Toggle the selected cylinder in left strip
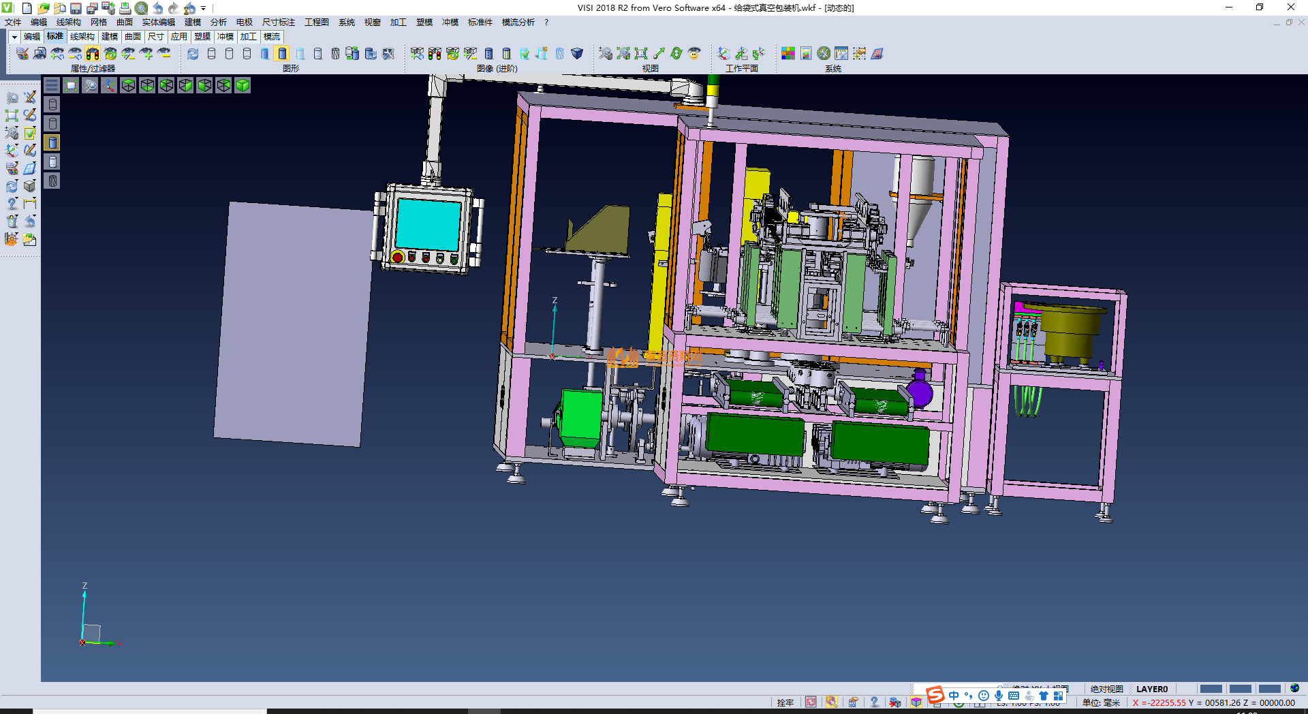Screen dimensions: 1308x714 click(x=52, y=142)
